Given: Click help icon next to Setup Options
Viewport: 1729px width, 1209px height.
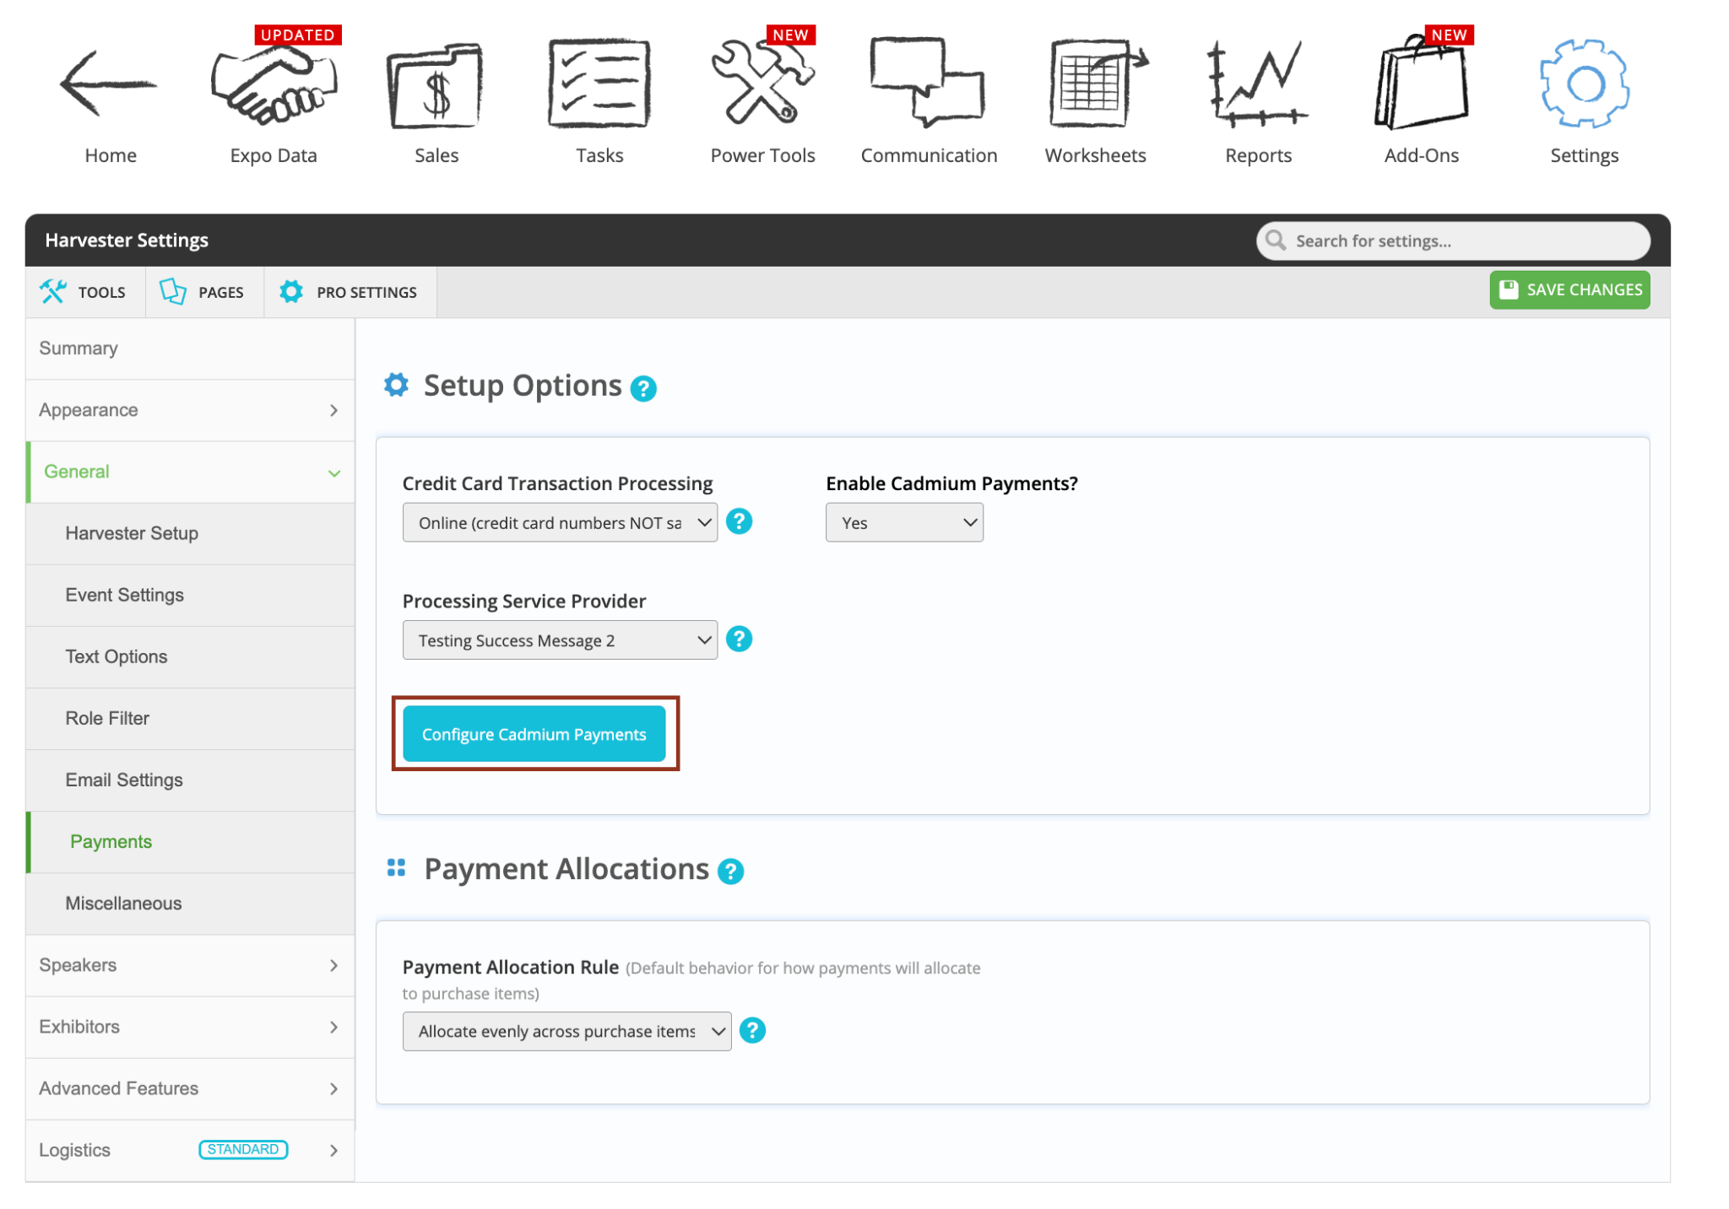Looking at the screenshot, I should 643,389.
